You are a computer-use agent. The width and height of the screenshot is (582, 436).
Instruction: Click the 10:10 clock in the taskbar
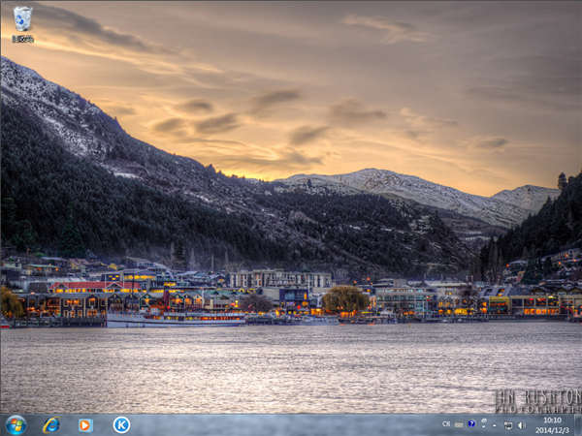tap(552, 420)
